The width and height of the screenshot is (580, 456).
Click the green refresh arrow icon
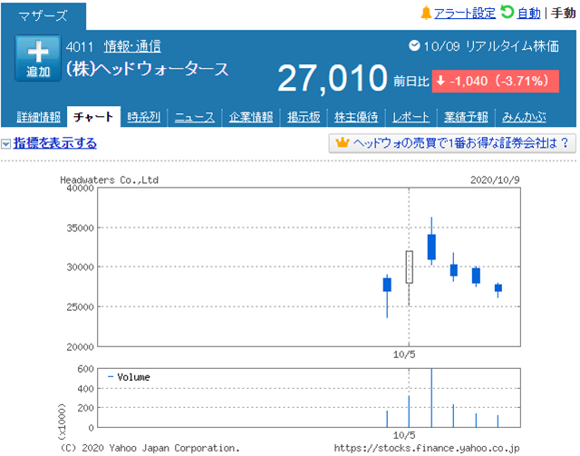click(507, 12)
